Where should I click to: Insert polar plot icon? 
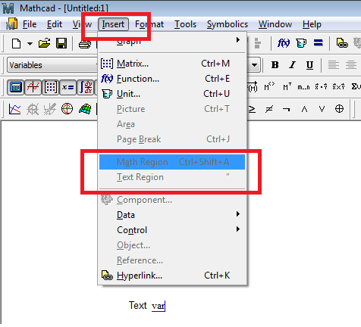pos(67,109)
